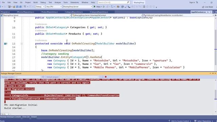Click Add to Source Control in status bar
217x122 pixels.
tap(180, 121)
